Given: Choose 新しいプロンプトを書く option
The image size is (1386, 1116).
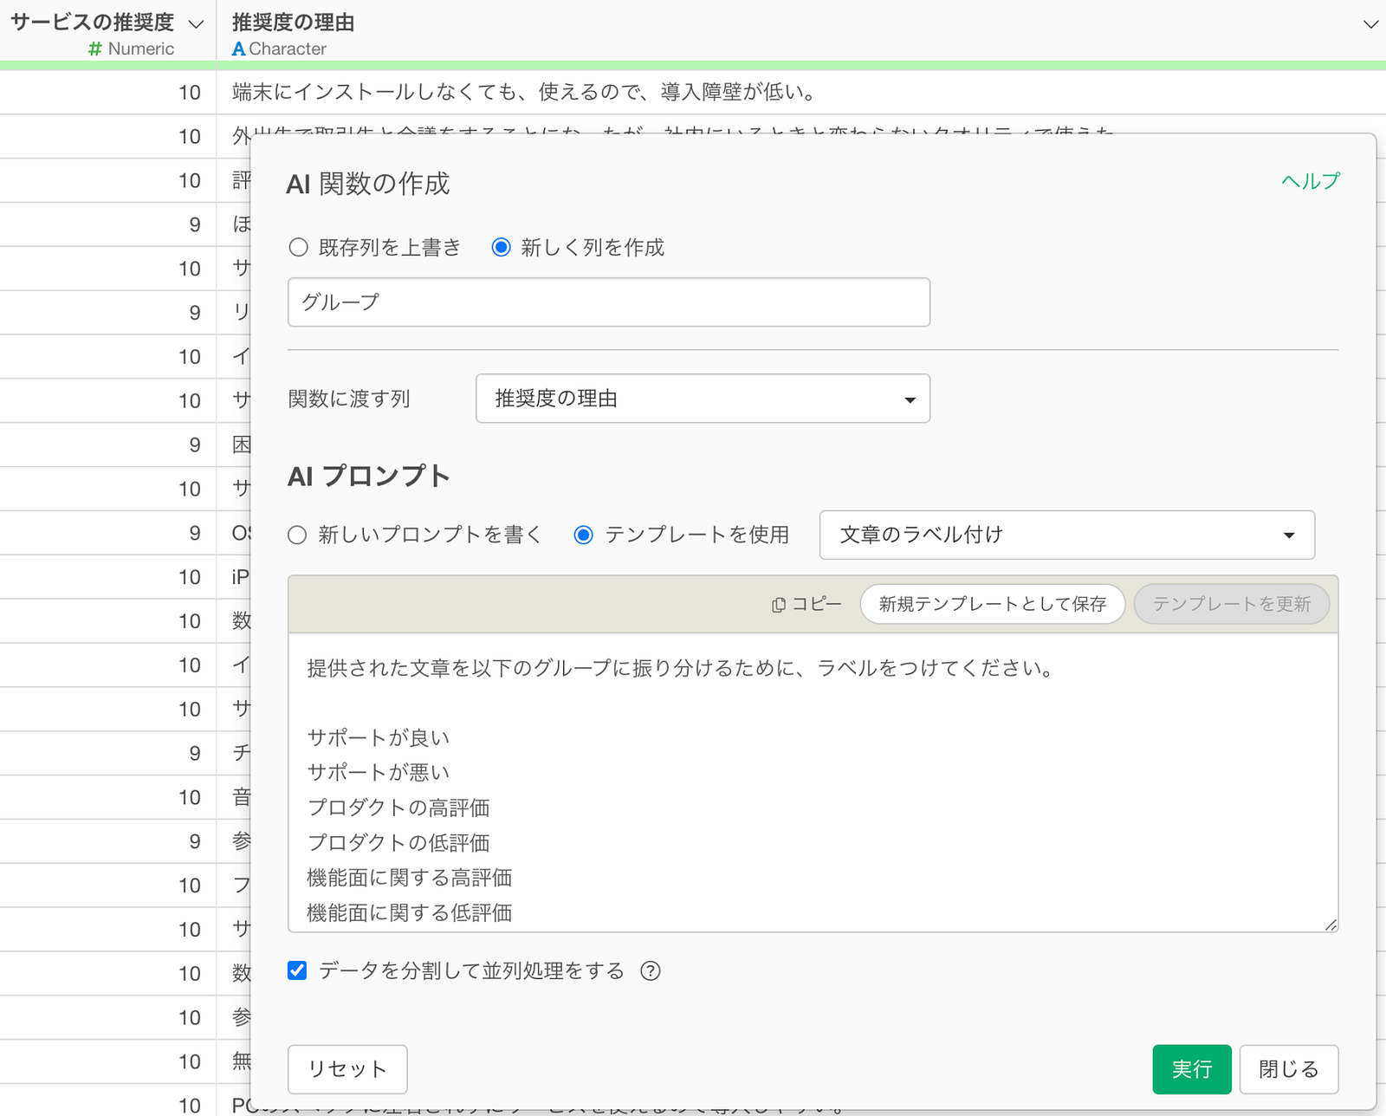Looking at the screenshot, I should tap(297, 535).
